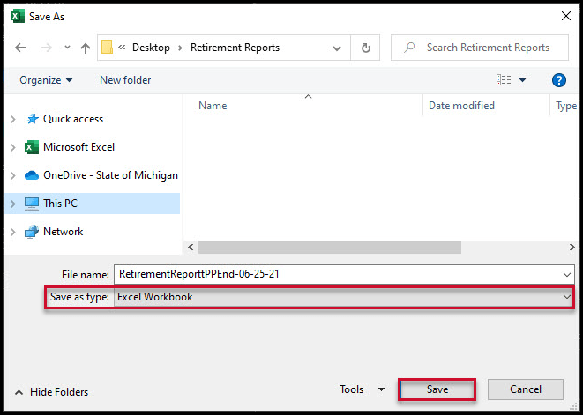The width and height of the screenshot is (583, 415).
Task: Select Microsoft Excel in navigation pane
Action: (x=78, y=147)
